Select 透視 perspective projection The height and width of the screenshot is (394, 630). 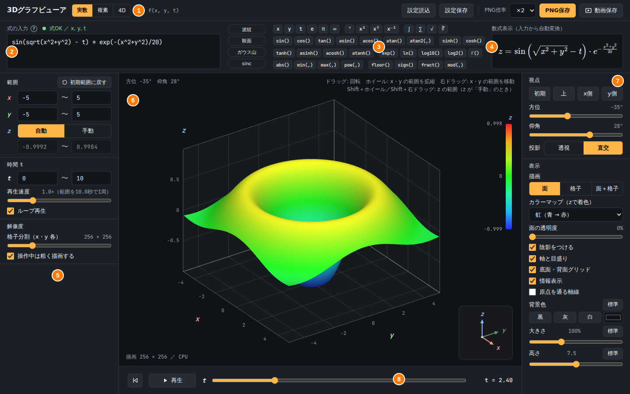[x=564, y=148]
